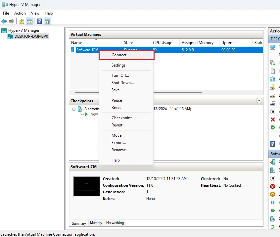Sort by the CPU Usage column header

165,43
